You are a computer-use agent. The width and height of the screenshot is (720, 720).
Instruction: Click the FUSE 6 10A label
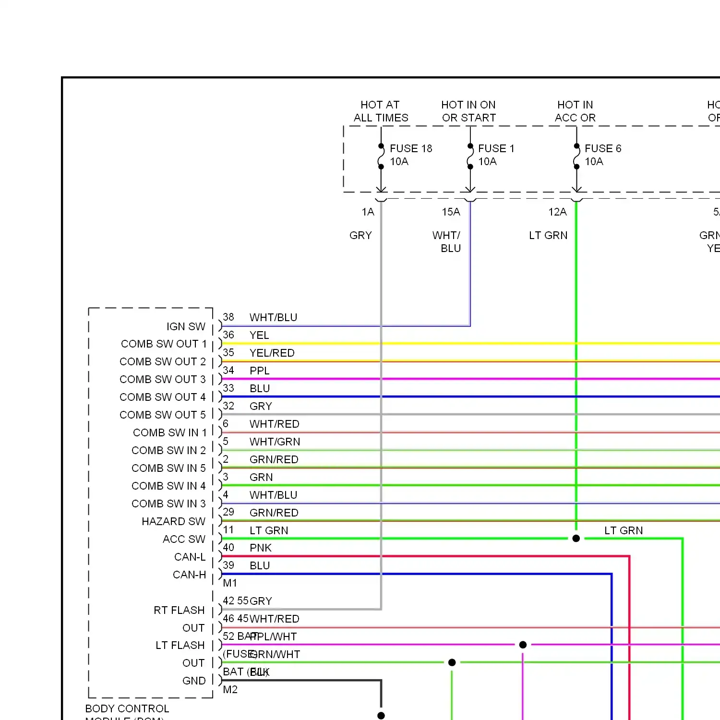coord(603,155)
